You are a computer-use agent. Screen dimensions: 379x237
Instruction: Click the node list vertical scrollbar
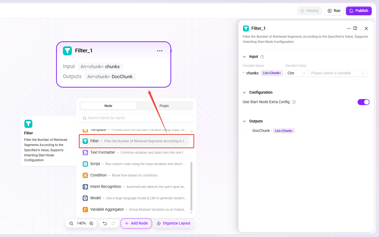pyautogui.click(x=192, y=186)
